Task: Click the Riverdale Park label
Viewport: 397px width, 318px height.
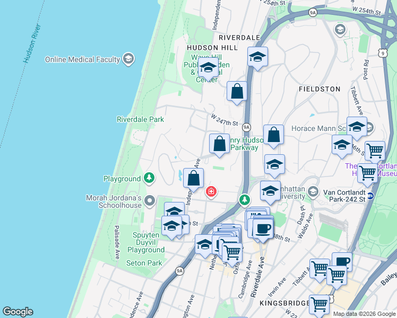Action: click(x=140, y=119)
